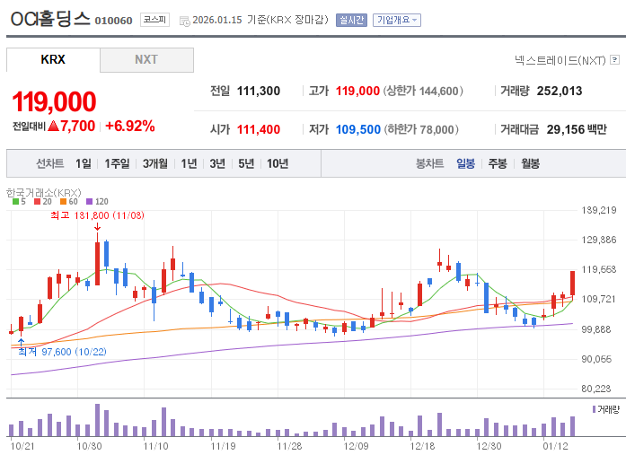Click the 한국거래소(KRX) chart label

(x=43, y=193)
